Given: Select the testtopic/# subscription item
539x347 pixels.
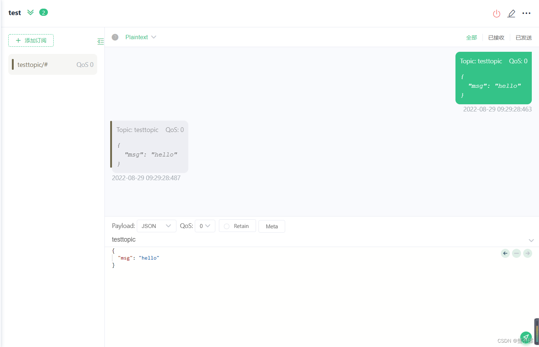Looking at the screenshot, I should 53,64.
